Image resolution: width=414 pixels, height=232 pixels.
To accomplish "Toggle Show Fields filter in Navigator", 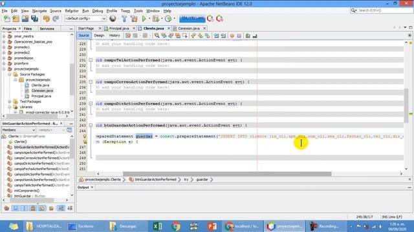I will pyautogui.click(x=16, y=208).
